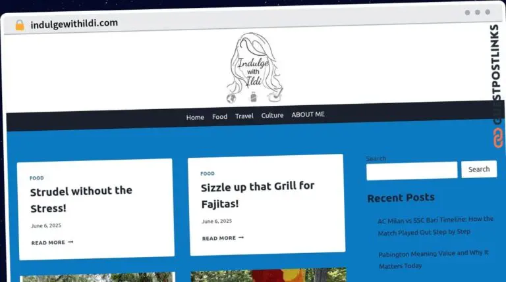
Task: Open Pabington Meaning Value recent post
Action: point(434,260)
